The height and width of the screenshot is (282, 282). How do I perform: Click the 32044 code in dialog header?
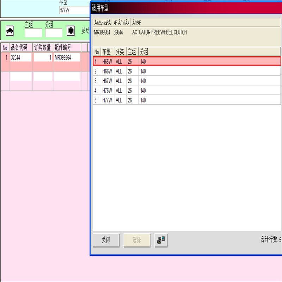(x=118, y=32)
